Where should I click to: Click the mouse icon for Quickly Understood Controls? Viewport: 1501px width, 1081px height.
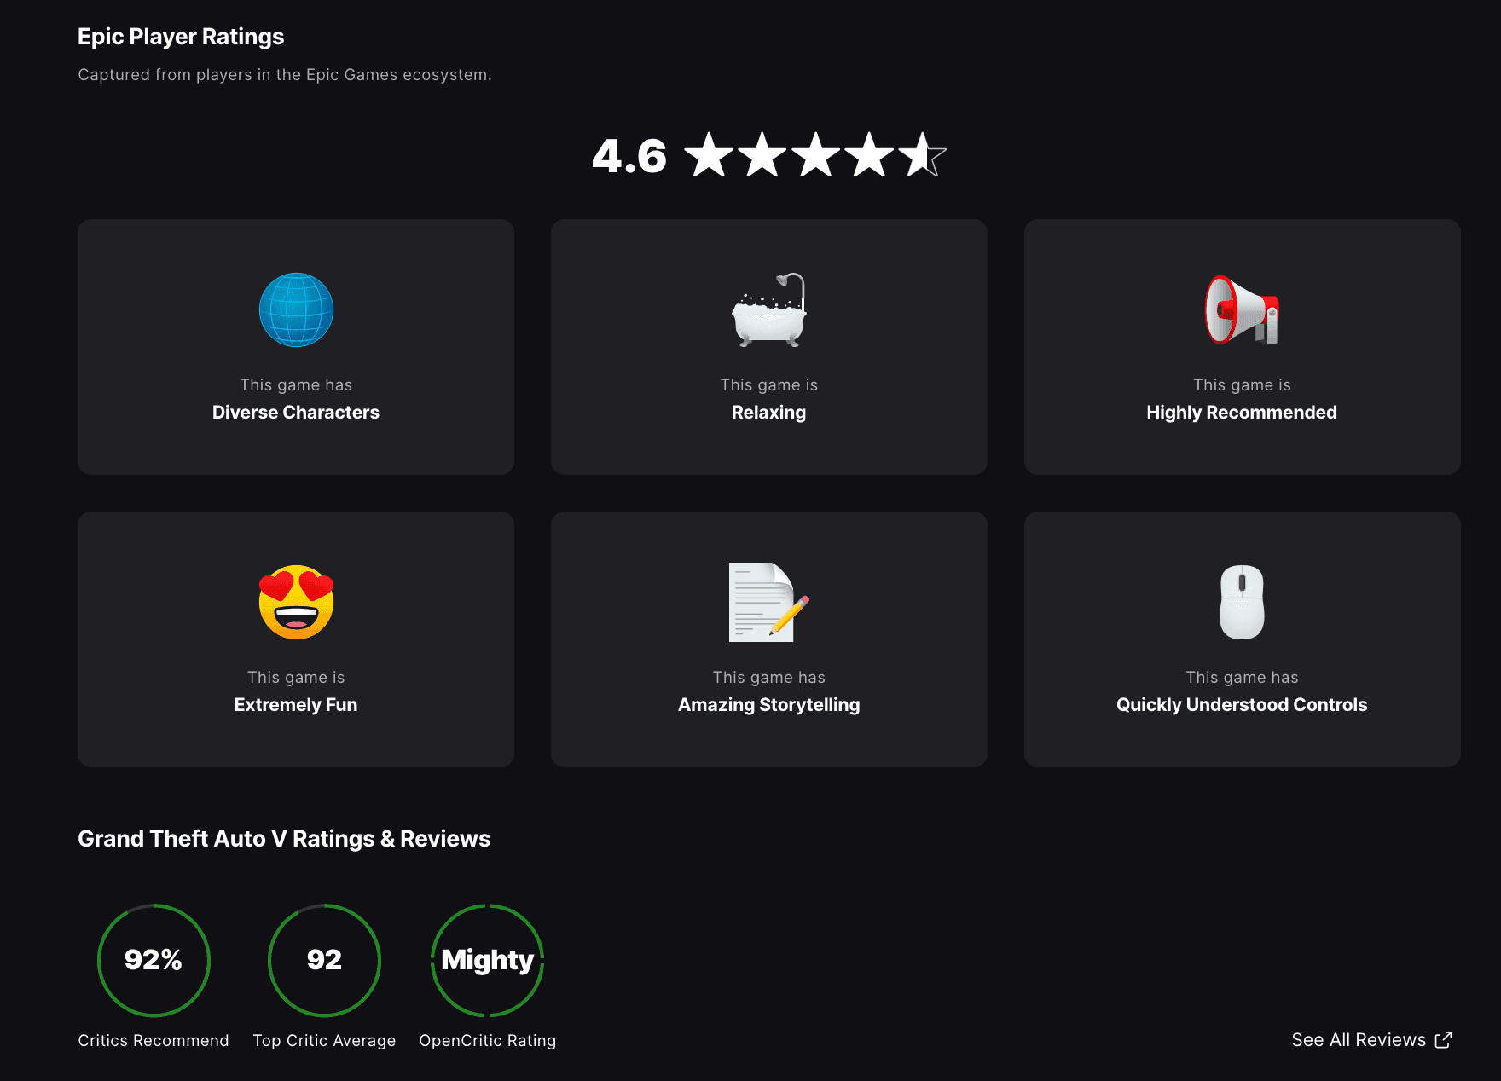[1241, 603]
